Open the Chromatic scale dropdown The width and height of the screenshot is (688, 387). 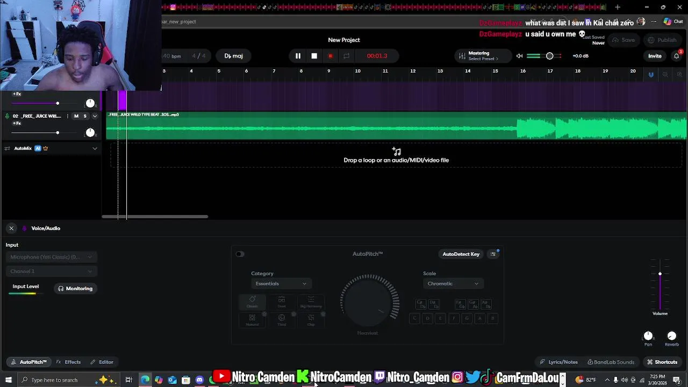pyautogui.click(x=453, y=284)
